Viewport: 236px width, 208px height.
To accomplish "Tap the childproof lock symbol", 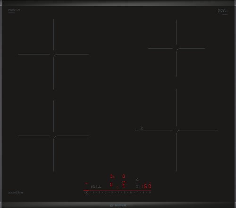I will click(93, 187).
